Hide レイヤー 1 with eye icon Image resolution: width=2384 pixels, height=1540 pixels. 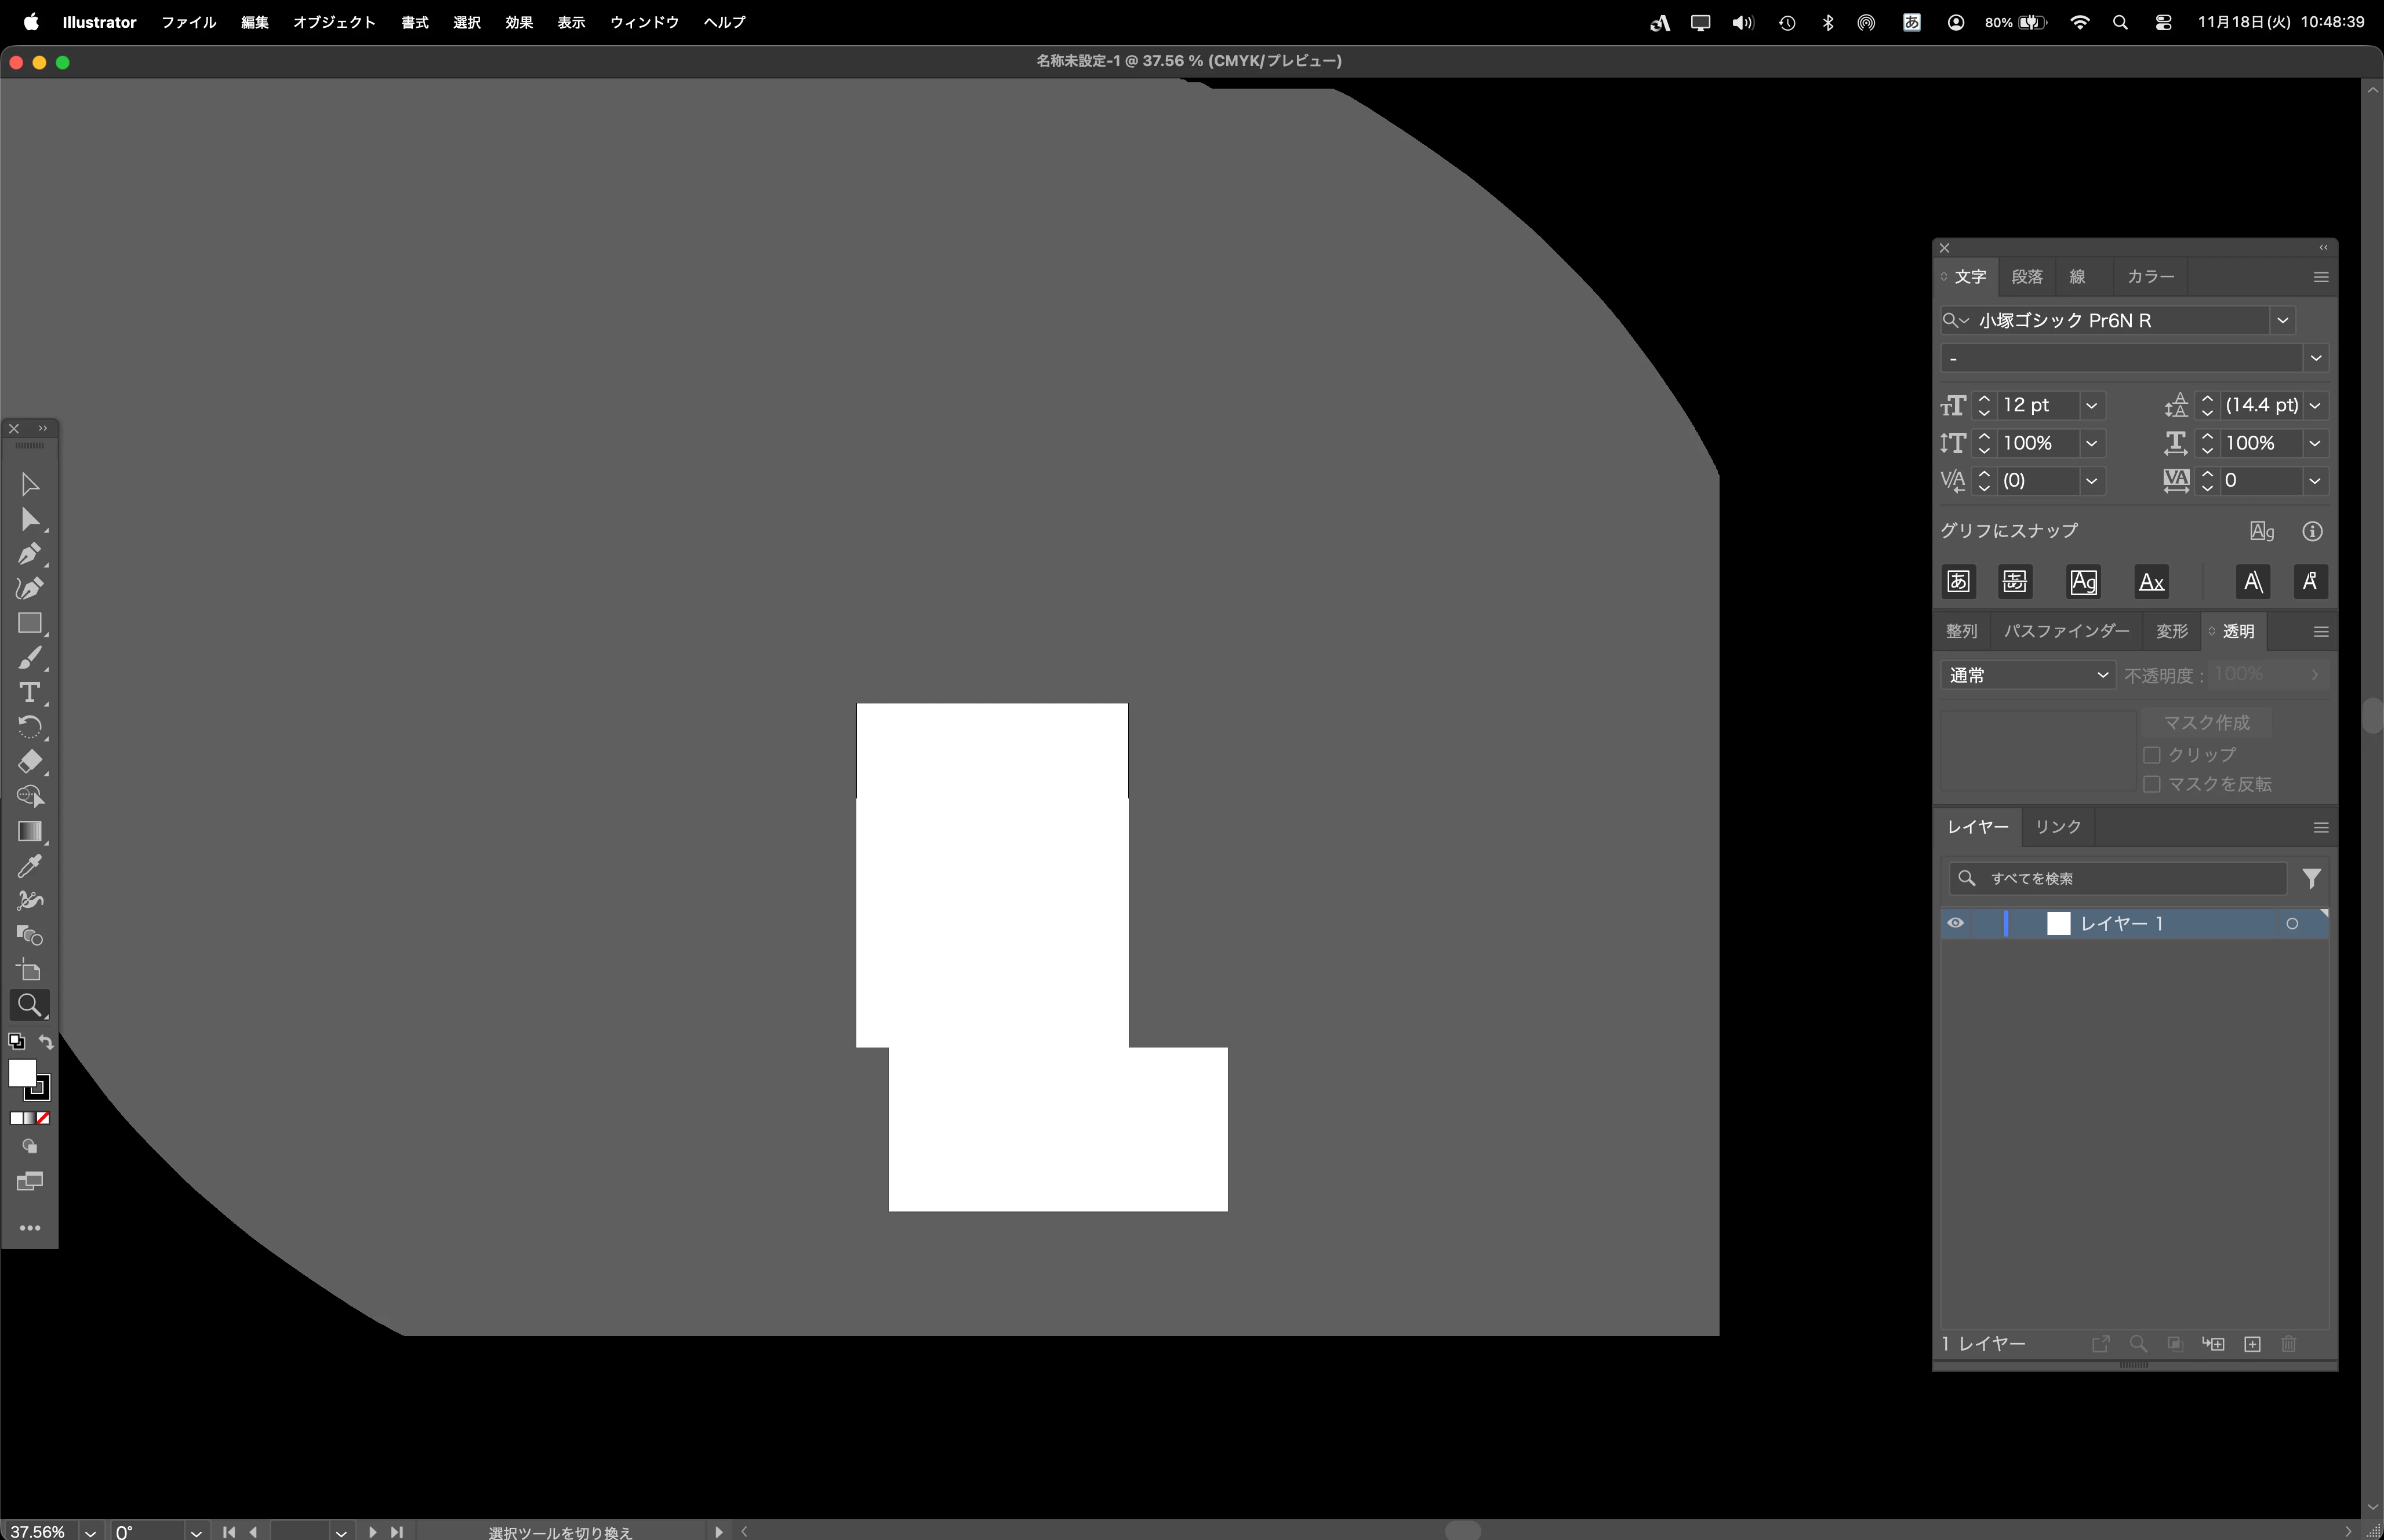(x=1955, y=923)
